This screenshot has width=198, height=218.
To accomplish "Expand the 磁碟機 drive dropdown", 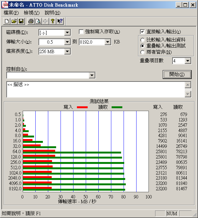I will click(67, 33).
